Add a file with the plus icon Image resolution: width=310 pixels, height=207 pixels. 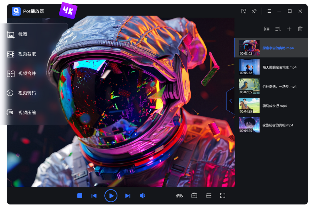(289, 29)
